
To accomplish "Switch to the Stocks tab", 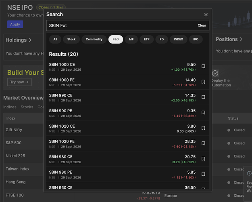I will 27,107.
